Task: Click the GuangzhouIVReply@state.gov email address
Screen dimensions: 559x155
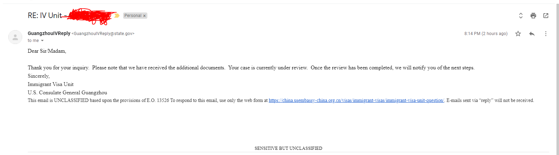Action: coord(103,34)
